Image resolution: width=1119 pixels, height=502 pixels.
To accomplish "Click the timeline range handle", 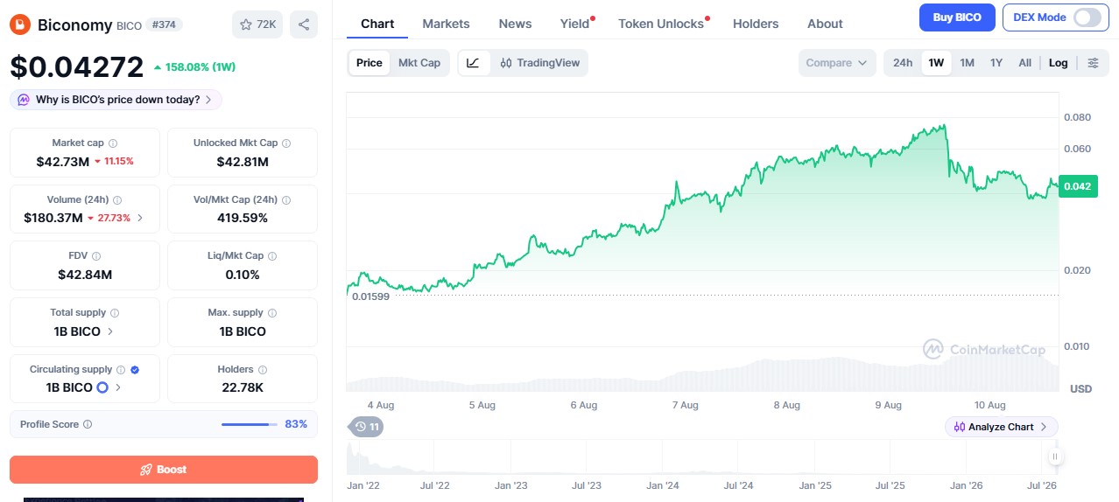I will [1055, 457].
